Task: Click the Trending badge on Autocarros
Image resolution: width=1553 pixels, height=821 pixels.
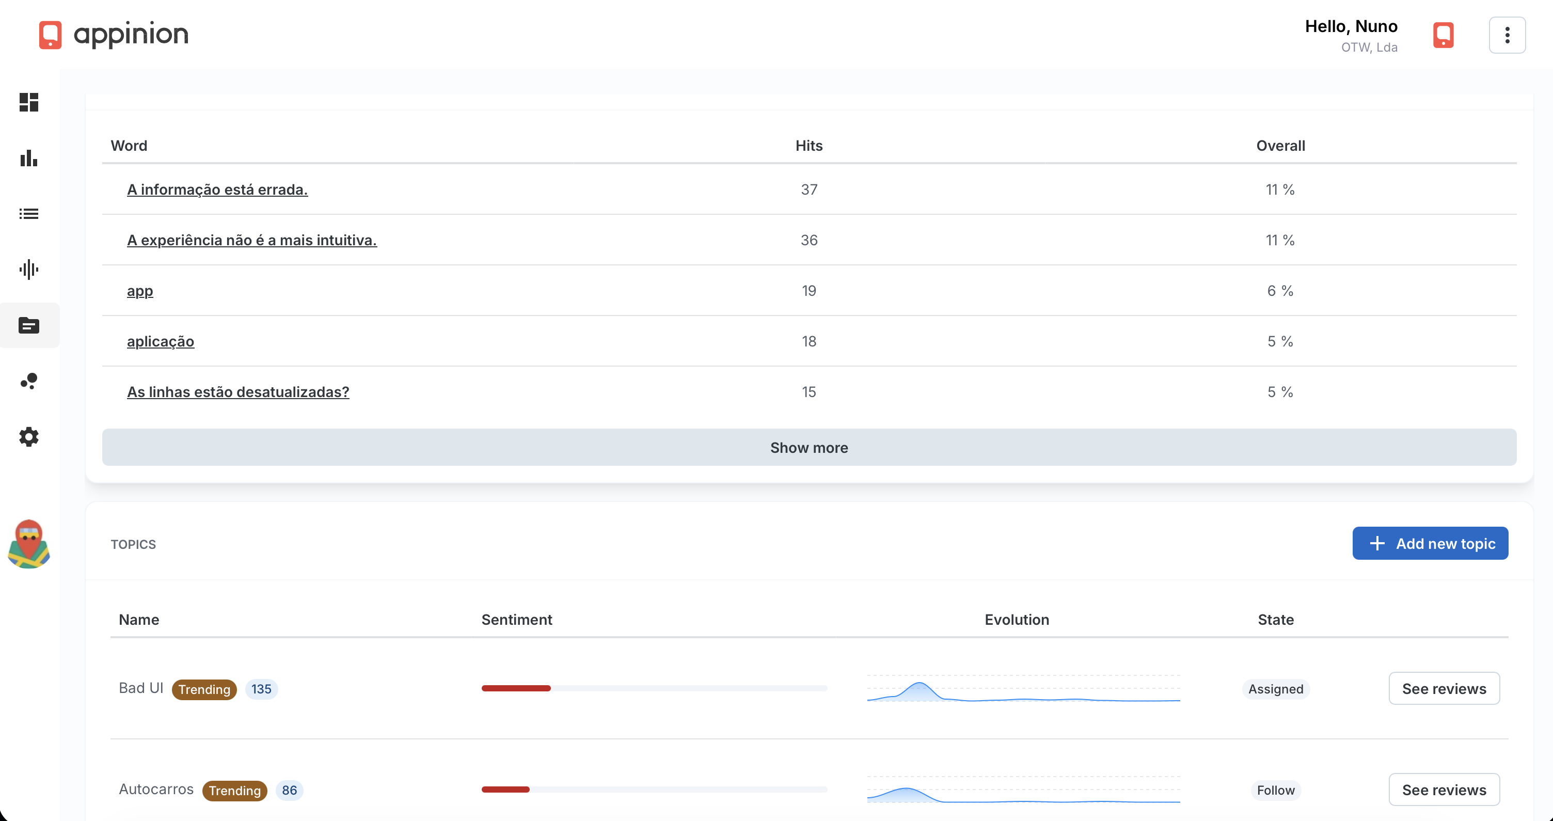Action: coord(234,791)
